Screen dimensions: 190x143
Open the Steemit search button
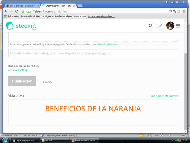click(150, 26)
